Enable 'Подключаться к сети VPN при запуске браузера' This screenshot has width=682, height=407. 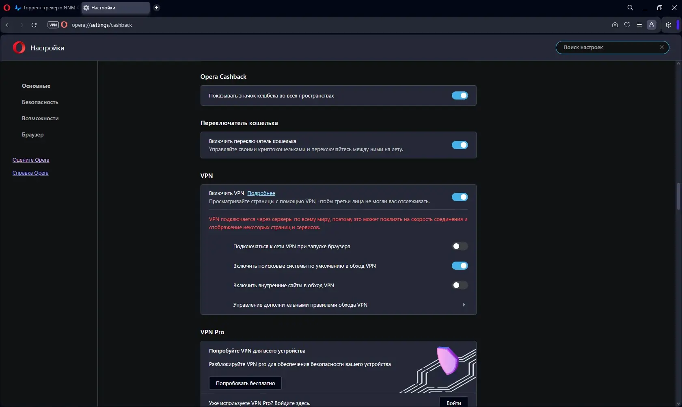pyautogui.click(x=460, y=246)
